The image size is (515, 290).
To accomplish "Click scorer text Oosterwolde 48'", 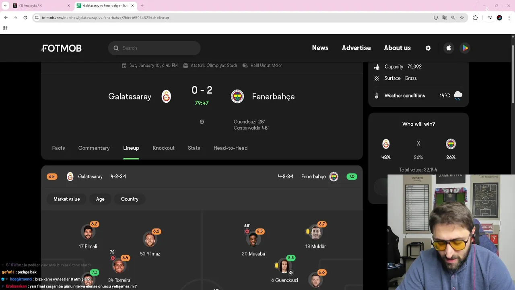I will point(251,128).
